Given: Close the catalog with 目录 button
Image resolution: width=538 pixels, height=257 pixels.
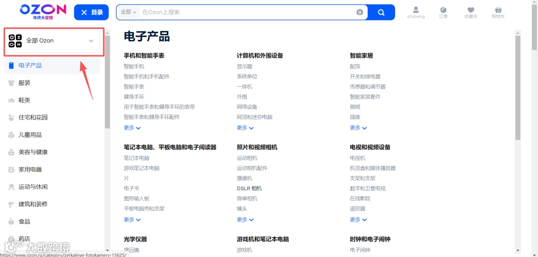Looking at the screenshot, I should 92,12.
